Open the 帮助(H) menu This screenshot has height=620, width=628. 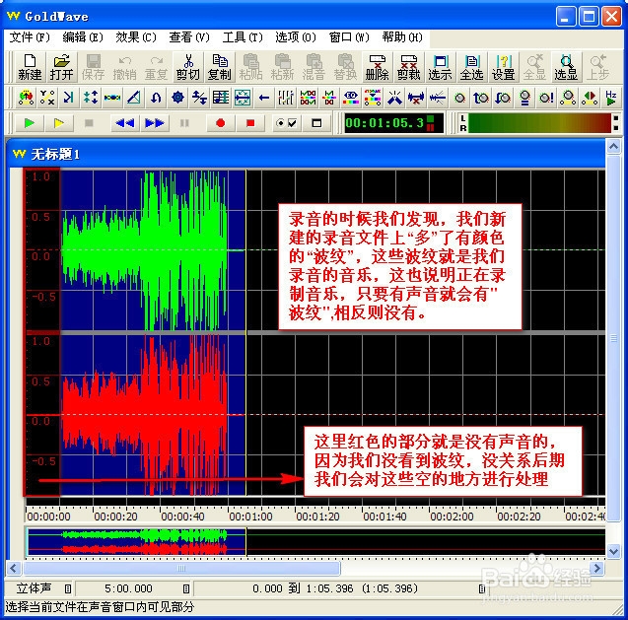click(x=402, y=37)
